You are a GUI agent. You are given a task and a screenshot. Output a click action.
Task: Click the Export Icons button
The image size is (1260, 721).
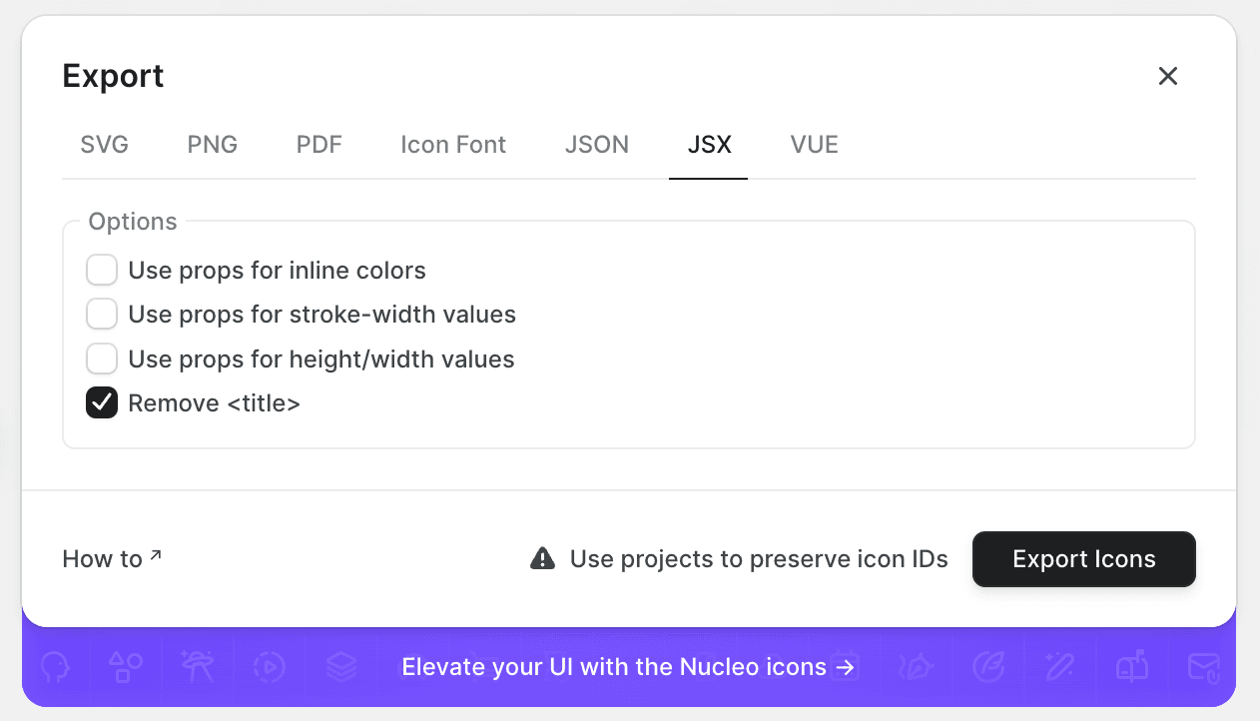click(1083, 559)
